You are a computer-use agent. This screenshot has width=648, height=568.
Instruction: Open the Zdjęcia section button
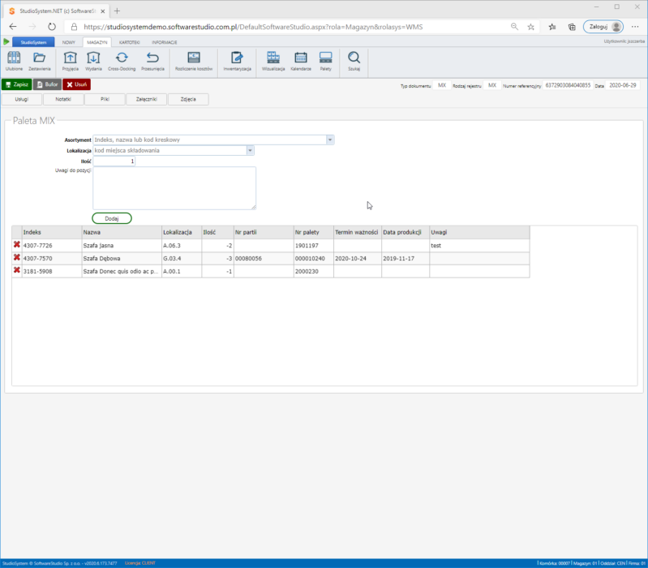click(x=188, y=99)
